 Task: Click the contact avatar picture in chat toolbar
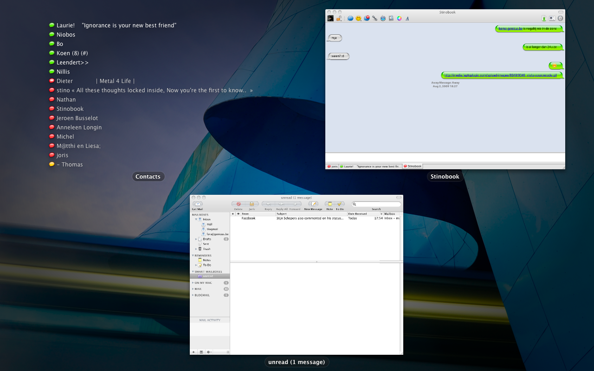[x=330, y=19]
